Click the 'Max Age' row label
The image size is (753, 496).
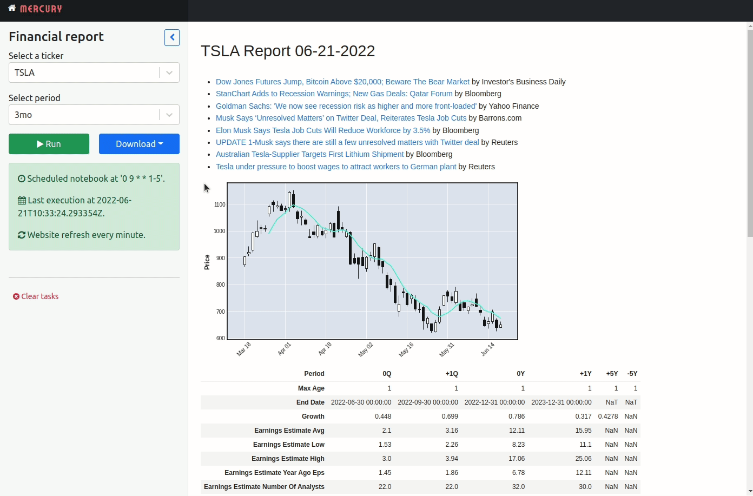point(311,388)
